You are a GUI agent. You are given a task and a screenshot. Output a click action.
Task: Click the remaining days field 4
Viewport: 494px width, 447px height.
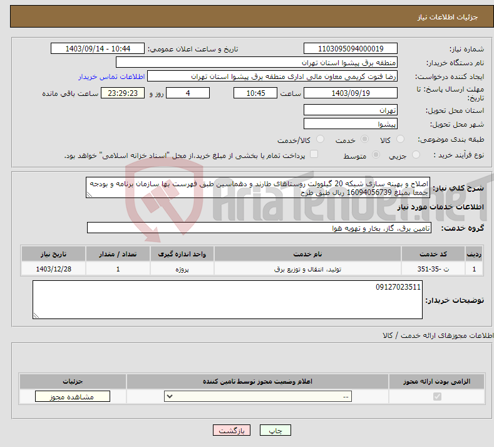[188, 93]
